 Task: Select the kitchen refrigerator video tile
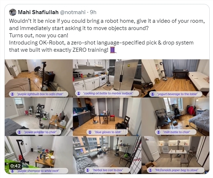[x=107, y=78]
